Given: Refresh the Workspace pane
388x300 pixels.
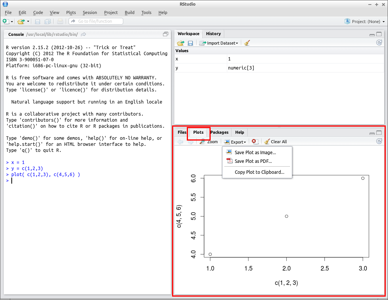Looking at the screenshot, I should pyautogui.click(x=379, y=43).
